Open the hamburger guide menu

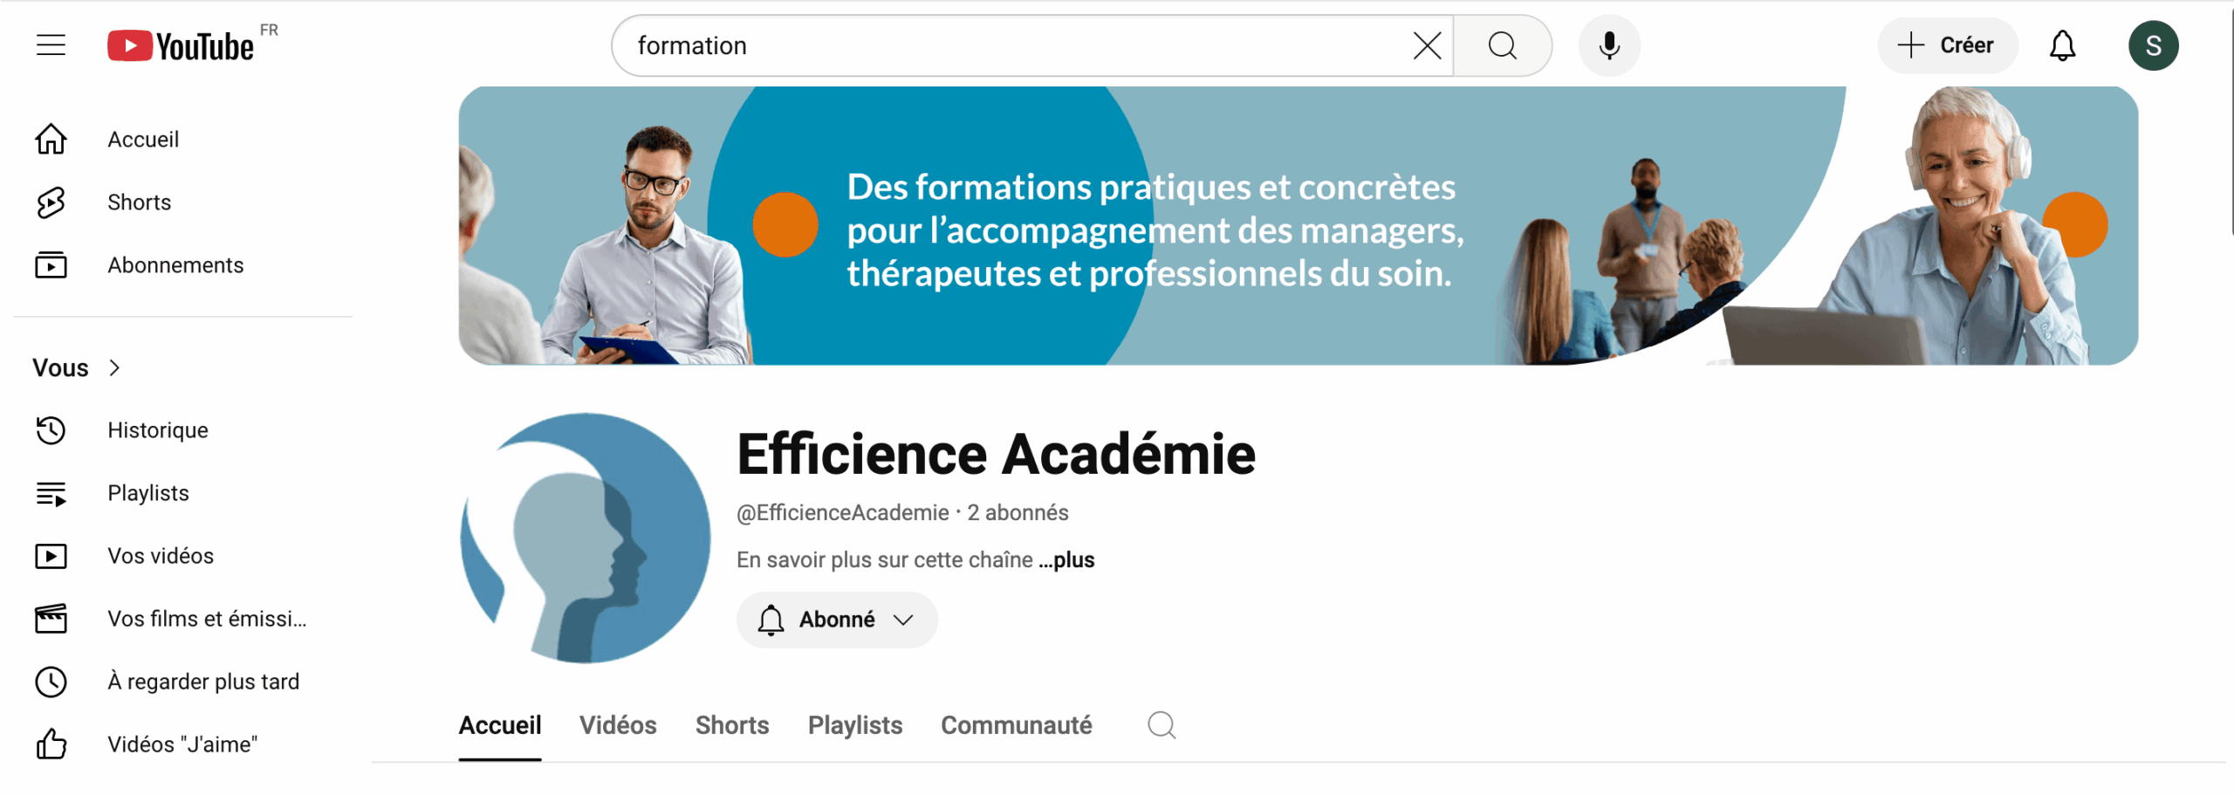[51, 45]
